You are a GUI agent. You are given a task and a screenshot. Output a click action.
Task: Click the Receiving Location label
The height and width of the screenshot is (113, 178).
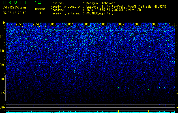66,6
